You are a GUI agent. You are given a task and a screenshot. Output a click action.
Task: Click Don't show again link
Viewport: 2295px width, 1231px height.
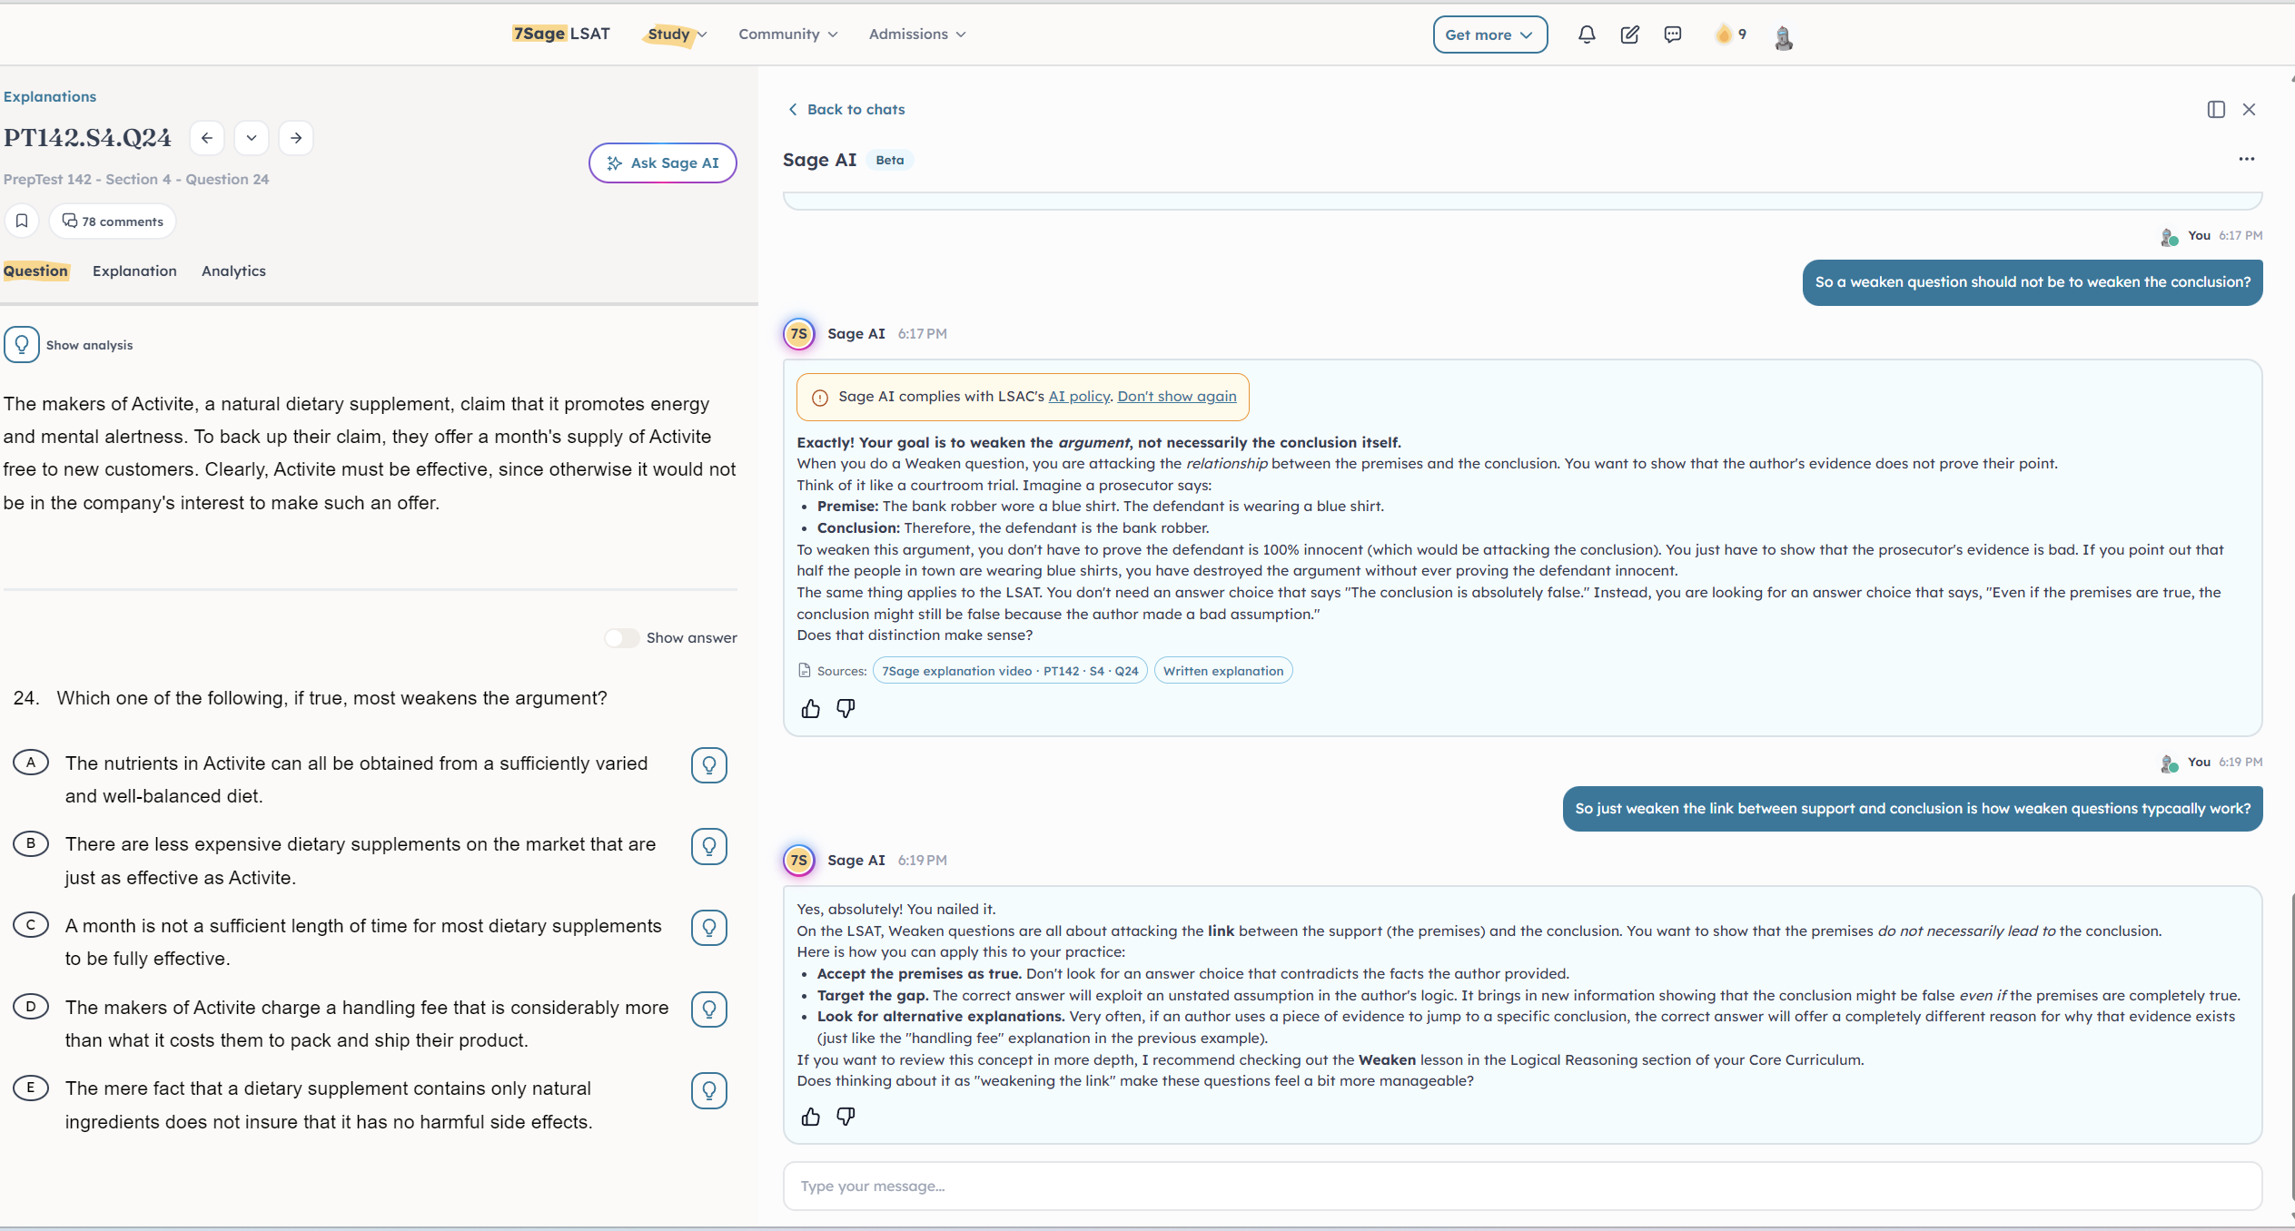click(x=1177, y=396)
